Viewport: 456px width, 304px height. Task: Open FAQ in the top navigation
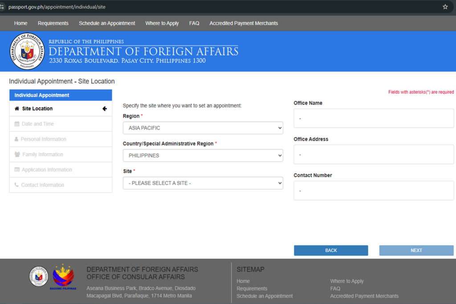pyautogui.click(x=194, y=23)
